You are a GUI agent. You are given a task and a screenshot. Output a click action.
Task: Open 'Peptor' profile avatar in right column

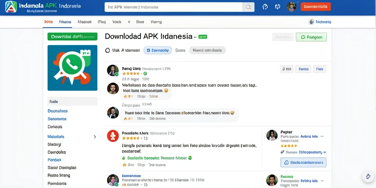[272, 135]
